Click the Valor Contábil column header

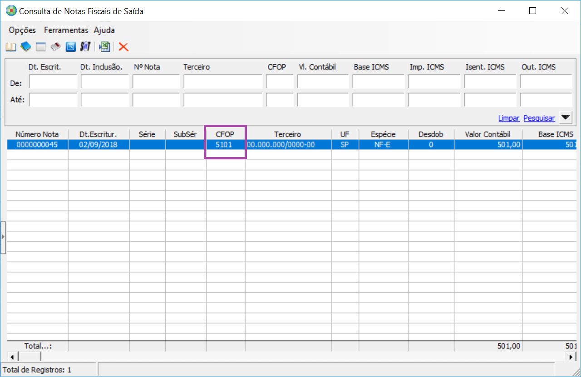coord(487,134)
